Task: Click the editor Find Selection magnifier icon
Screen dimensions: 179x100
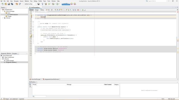Action: pos(55,10)
